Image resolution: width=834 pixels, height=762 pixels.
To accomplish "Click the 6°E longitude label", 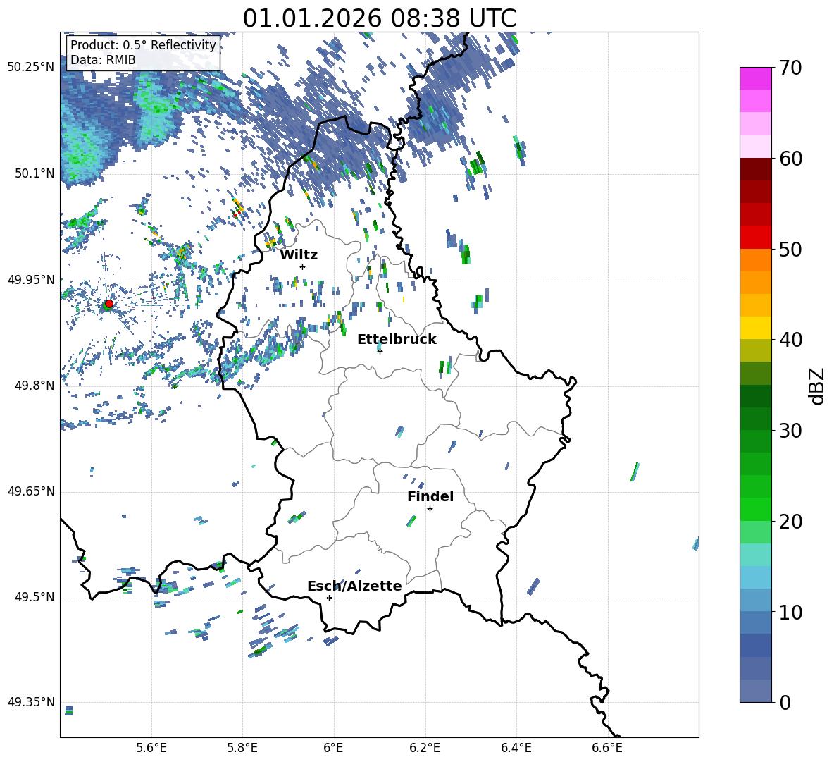I will pos(333,748).
